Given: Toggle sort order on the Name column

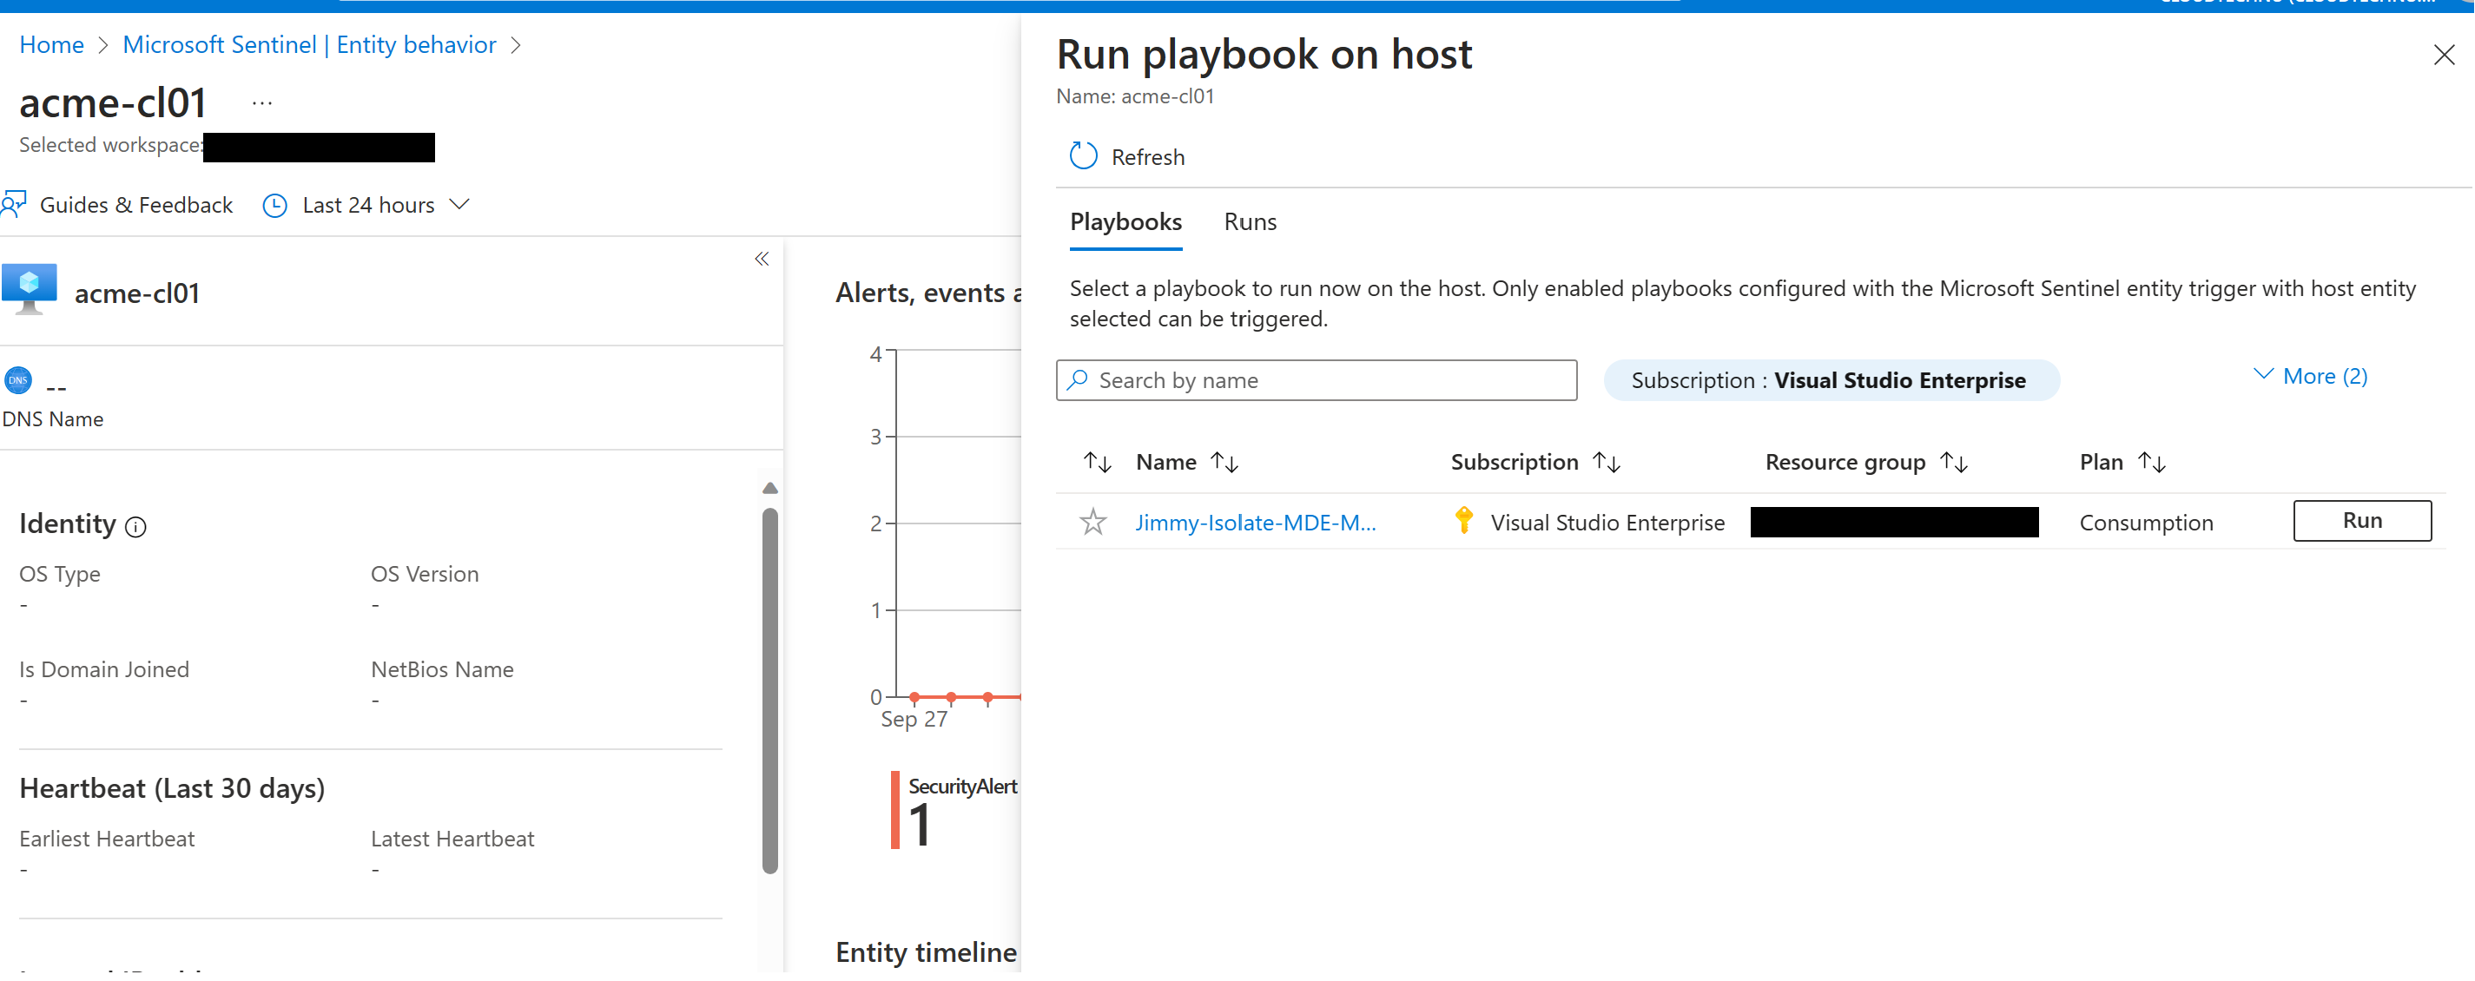Looking at the screenshot, I should [x=1225, y=461].
